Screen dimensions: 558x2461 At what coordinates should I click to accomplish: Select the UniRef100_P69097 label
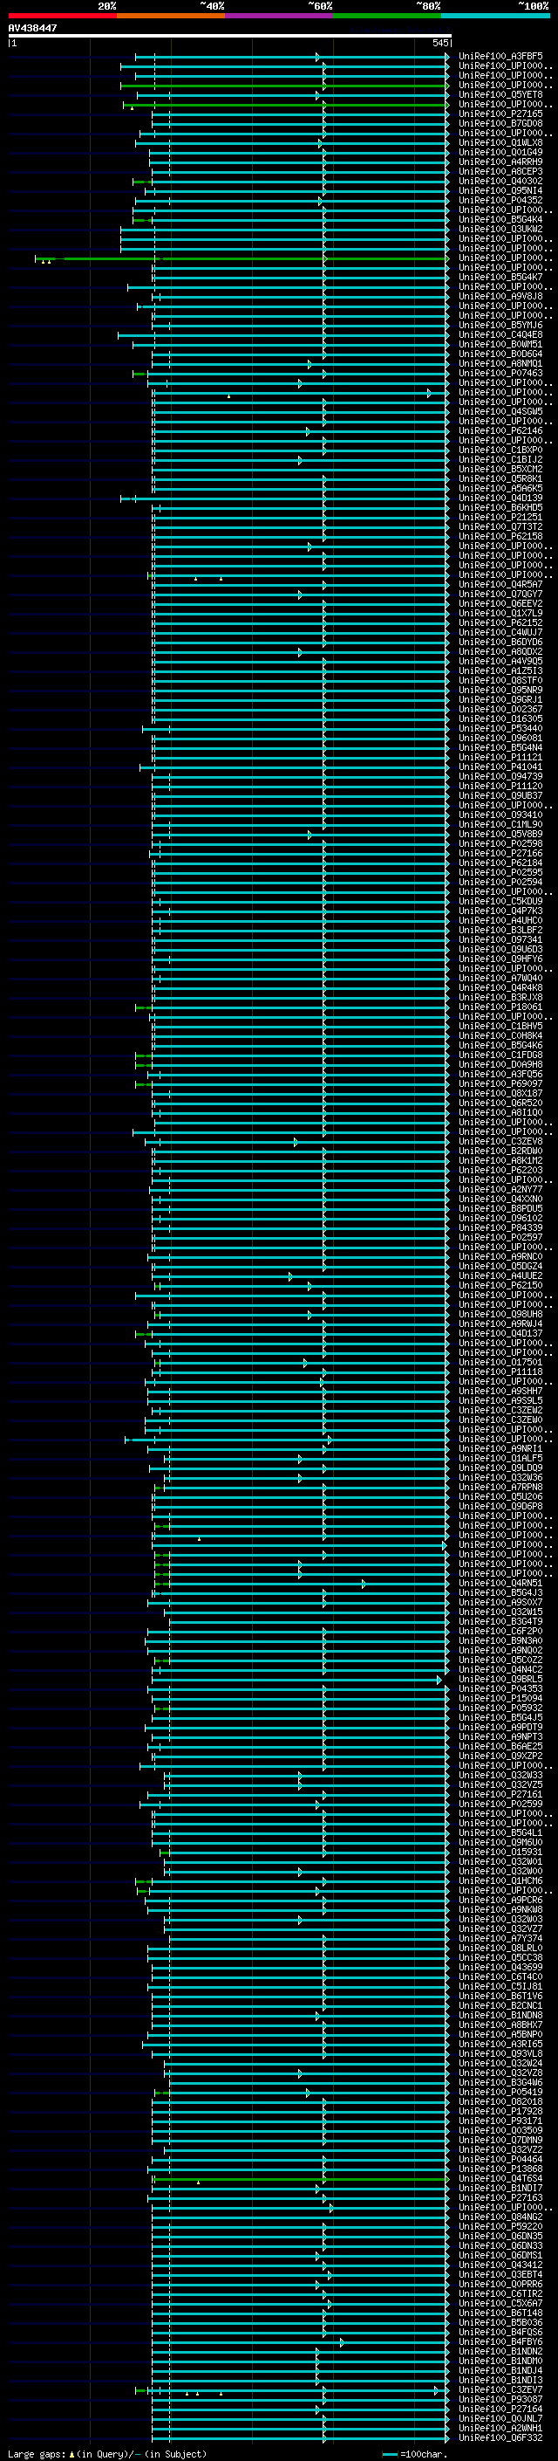click(x=500, y=1083)
